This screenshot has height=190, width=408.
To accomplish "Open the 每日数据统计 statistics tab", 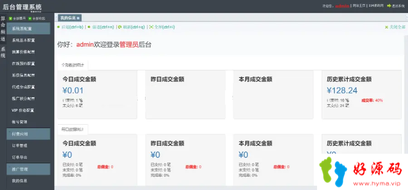I will 73,129.
